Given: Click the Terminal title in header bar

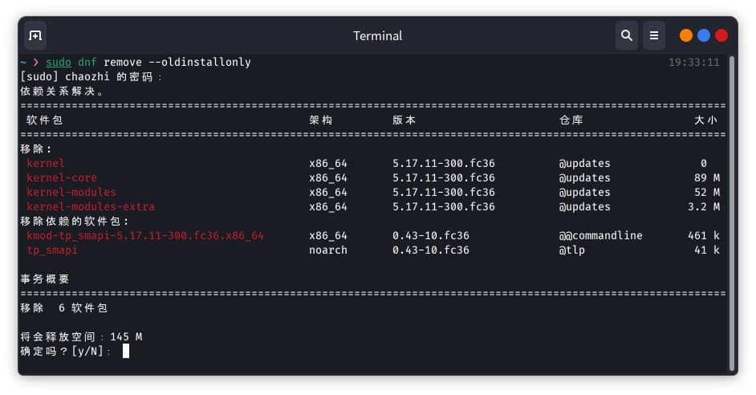Looking at the screenshot, I should (x=377, y=36).
